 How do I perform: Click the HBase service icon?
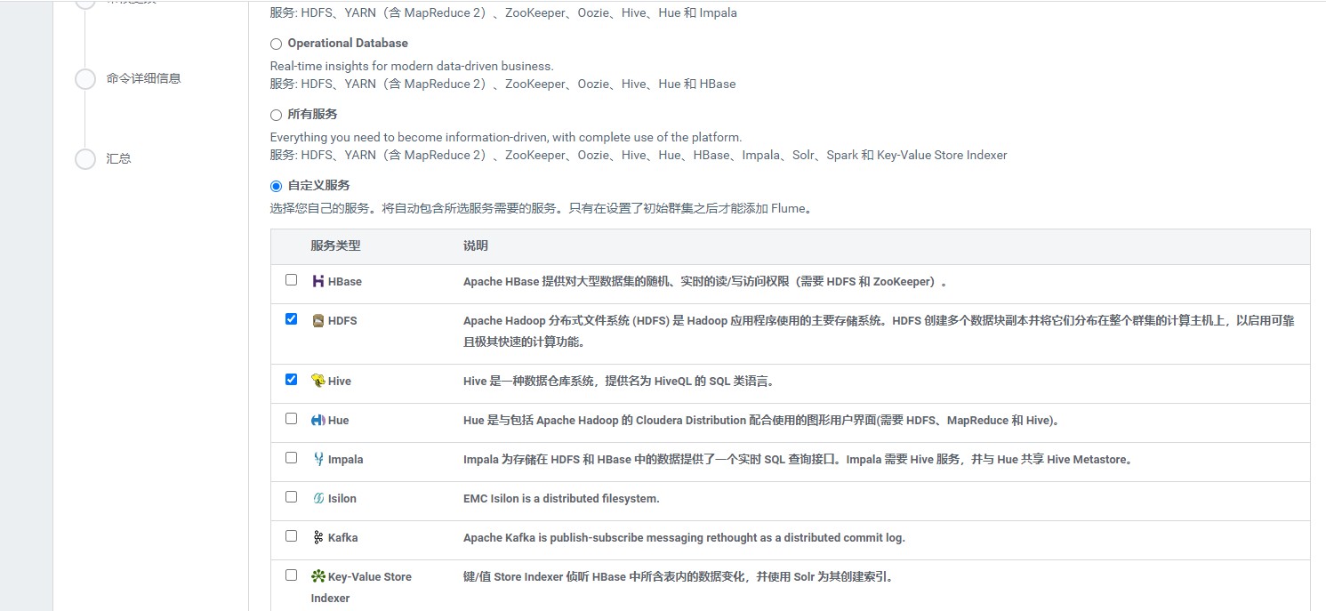pyautogui.click(x=318, y=281)
